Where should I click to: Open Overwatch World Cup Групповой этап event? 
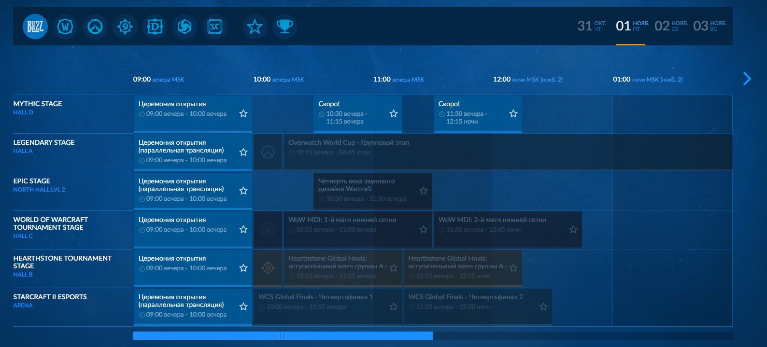[508, 152]
